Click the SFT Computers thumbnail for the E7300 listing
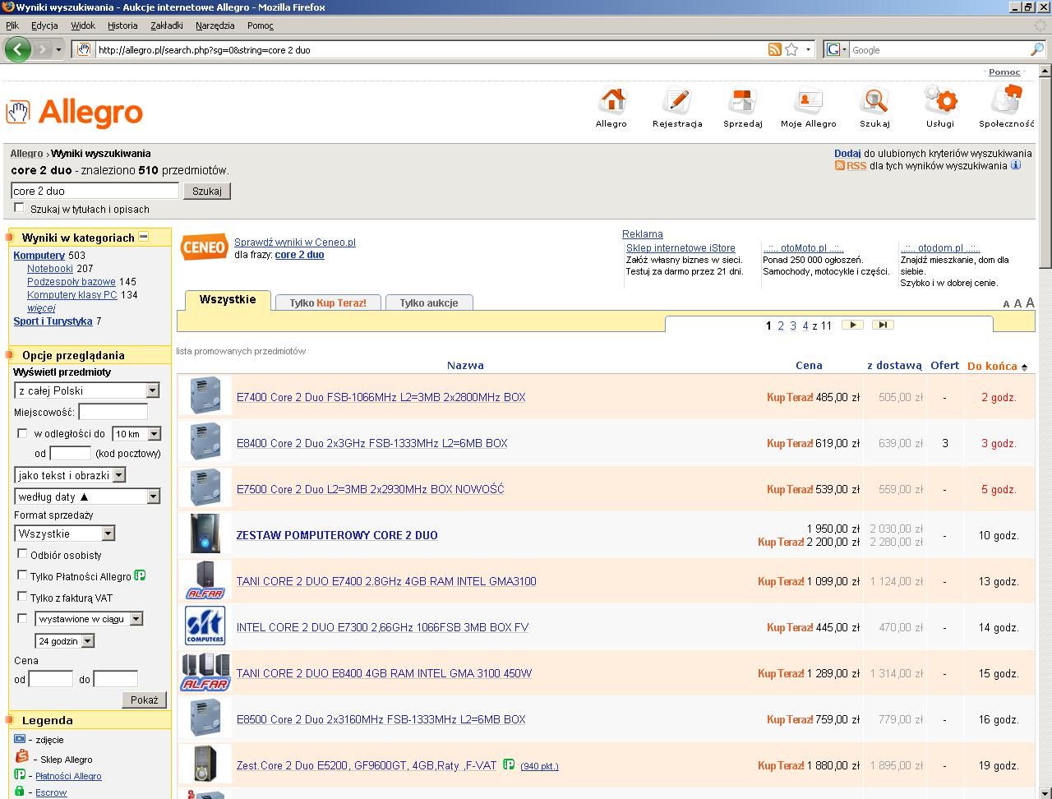 [205, 626]
